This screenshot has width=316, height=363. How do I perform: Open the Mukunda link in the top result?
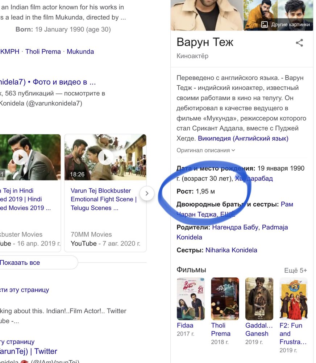[x=80, y=52]
